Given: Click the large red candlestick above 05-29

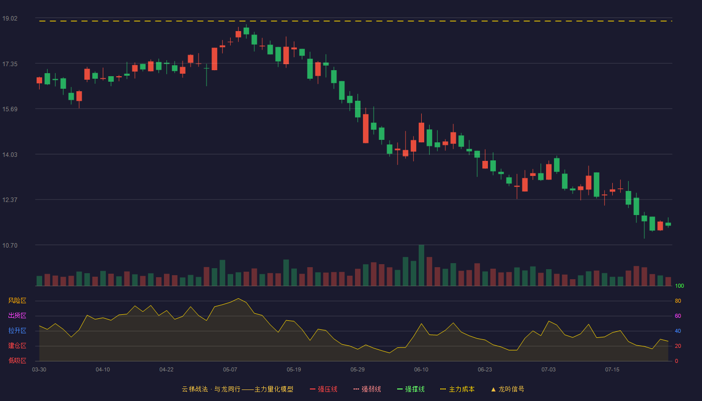Looking at the screenshot, I should pyautogui.click(x=366, y=128).
